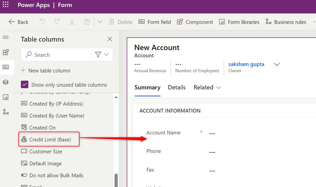Open the Components icon in left rail
This screenshot has width=316, height=187.
[6, 52]
